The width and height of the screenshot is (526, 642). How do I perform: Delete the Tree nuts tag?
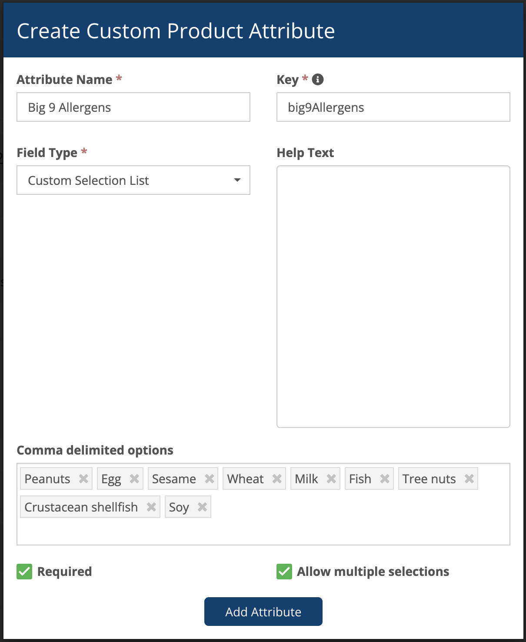[469, 479]
